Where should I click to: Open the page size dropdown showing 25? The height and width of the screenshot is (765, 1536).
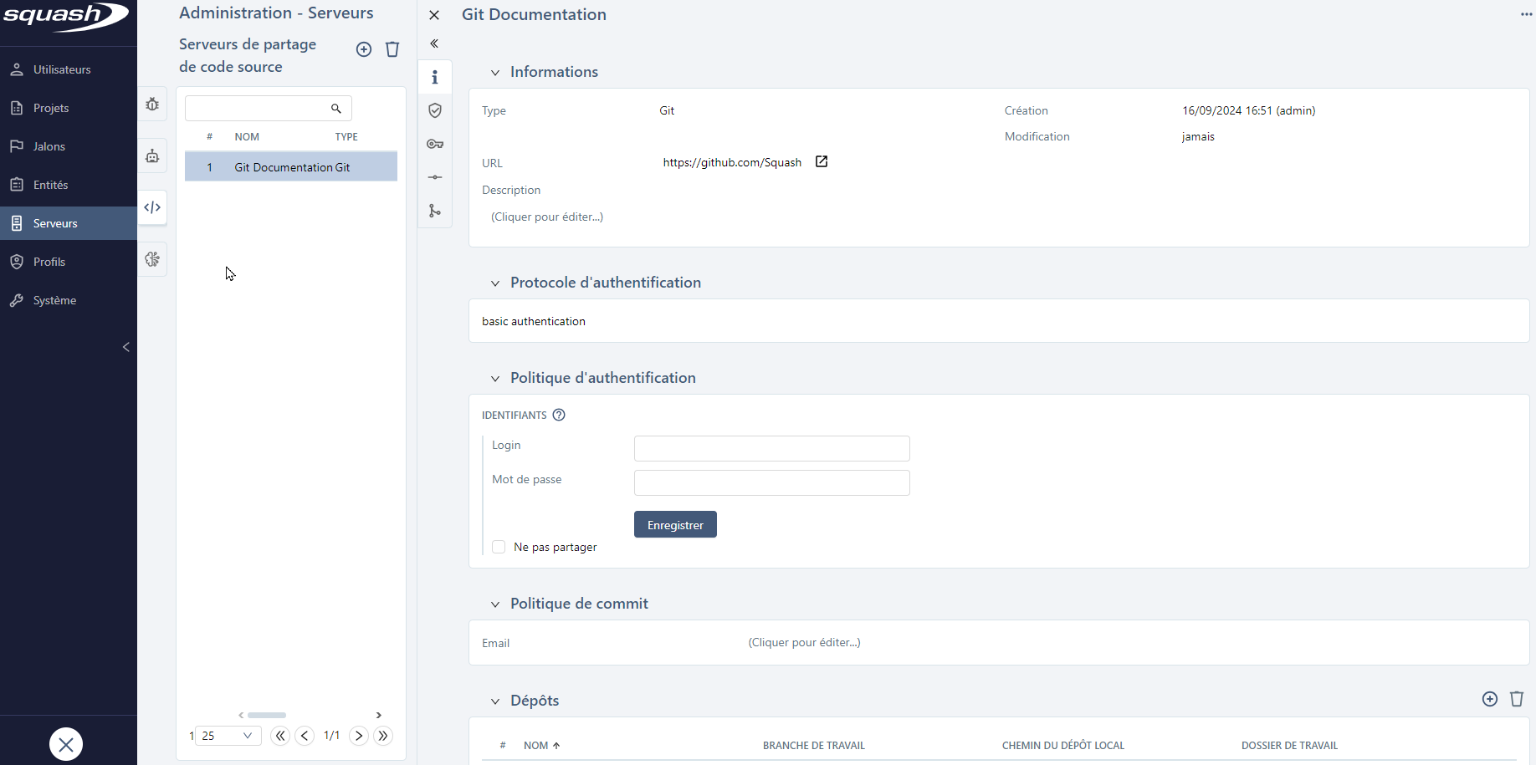(226, 736)
